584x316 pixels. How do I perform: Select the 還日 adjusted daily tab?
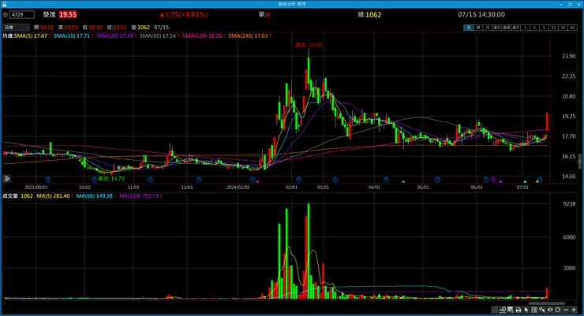tap(497, 28)
